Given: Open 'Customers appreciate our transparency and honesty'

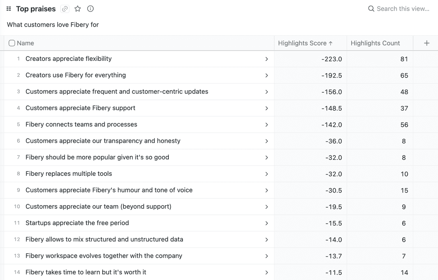Looking at the screenshot, I should point(103,141).
